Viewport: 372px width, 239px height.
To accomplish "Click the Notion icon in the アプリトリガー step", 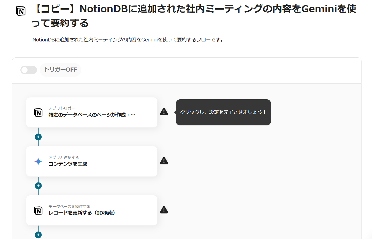I will 38,113.
